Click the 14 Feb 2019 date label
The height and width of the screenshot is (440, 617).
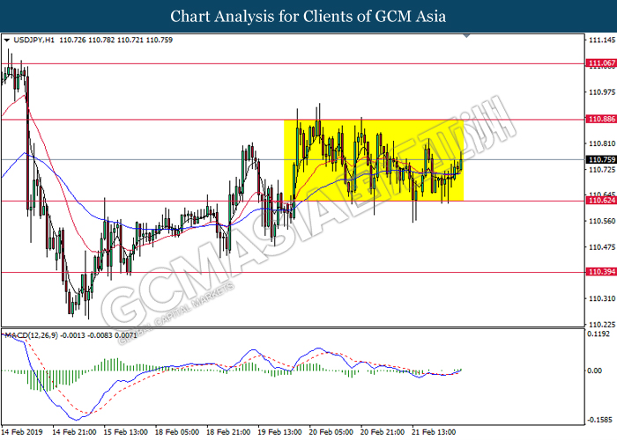pos(22,432)
